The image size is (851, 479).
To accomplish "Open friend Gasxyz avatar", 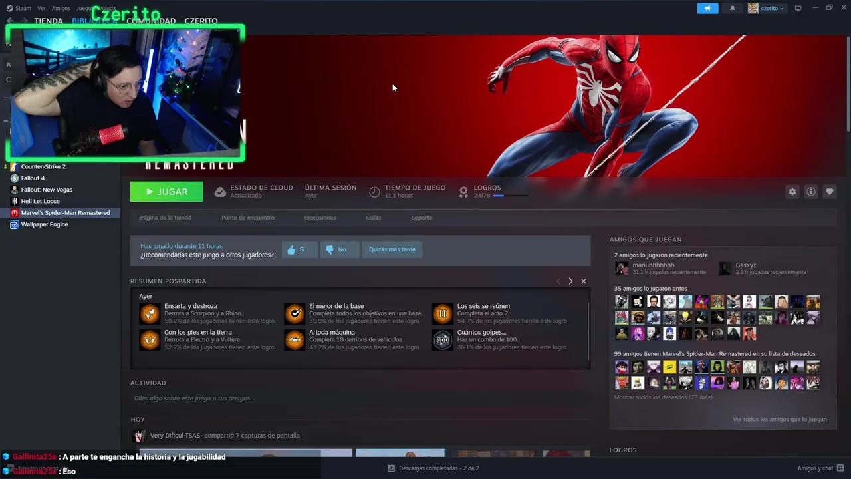I will [x=725, y=269].
